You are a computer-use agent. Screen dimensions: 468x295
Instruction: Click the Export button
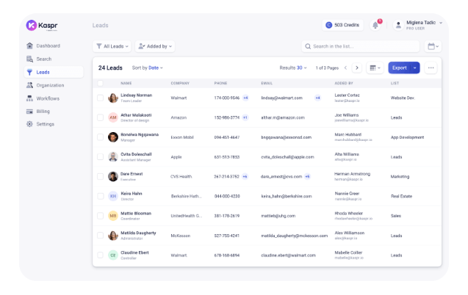(x=400, y=68)
